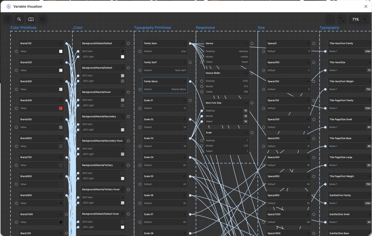372x236 pixels.
Task: Click the Device Width Desktop 1200 value
Action: point(245,81)
